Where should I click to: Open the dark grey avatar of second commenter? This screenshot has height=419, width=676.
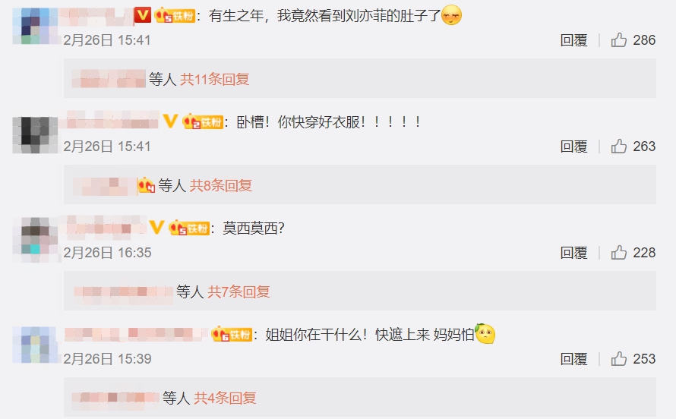coord(36,135)
